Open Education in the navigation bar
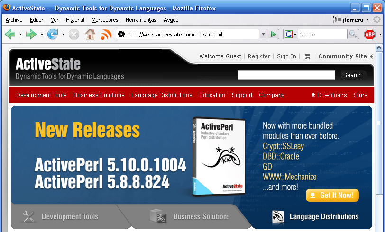Viewport: 385px width, 232px height. [212, 95]
